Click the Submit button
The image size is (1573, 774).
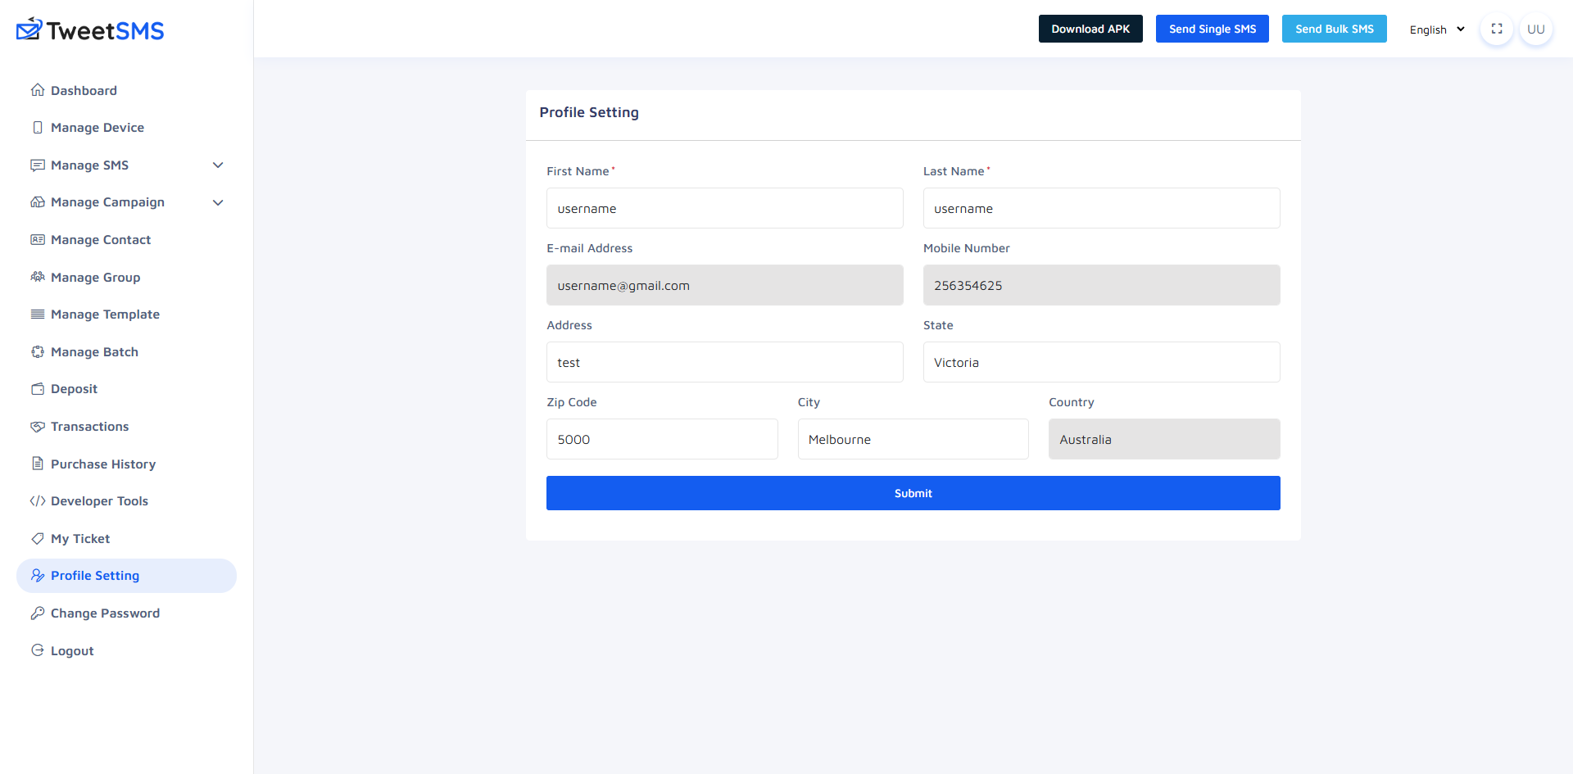913,493
